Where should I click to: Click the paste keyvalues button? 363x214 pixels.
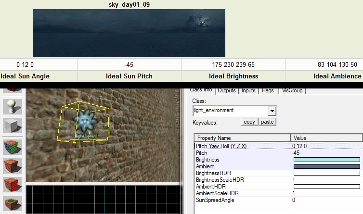tap(267, 122)
